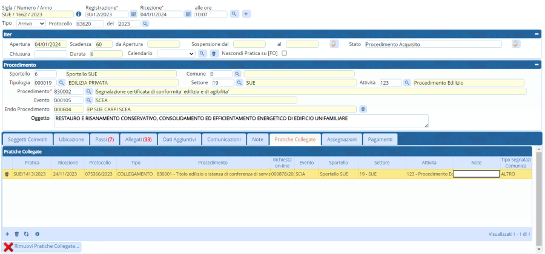Image resolution: width=545 pixels, height=254 pixels.
Task: Click the search icon beside Attività field
Action: point(407,83)
